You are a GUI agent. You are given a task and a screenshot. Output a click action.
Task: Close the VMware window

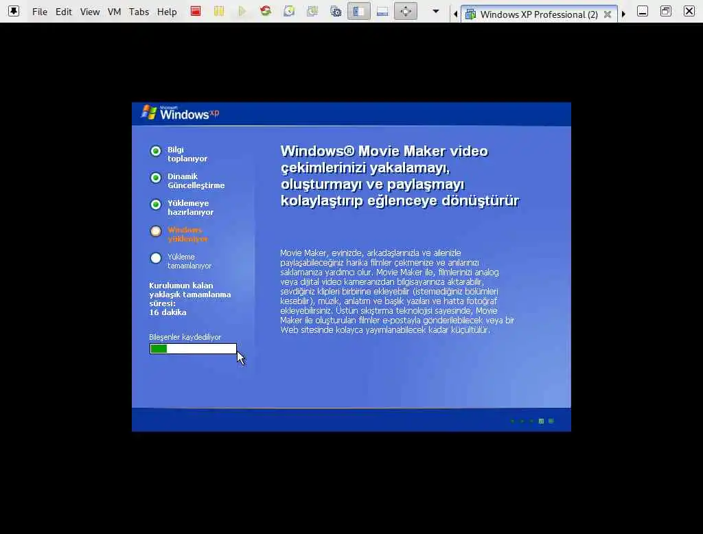pos(689,11)
